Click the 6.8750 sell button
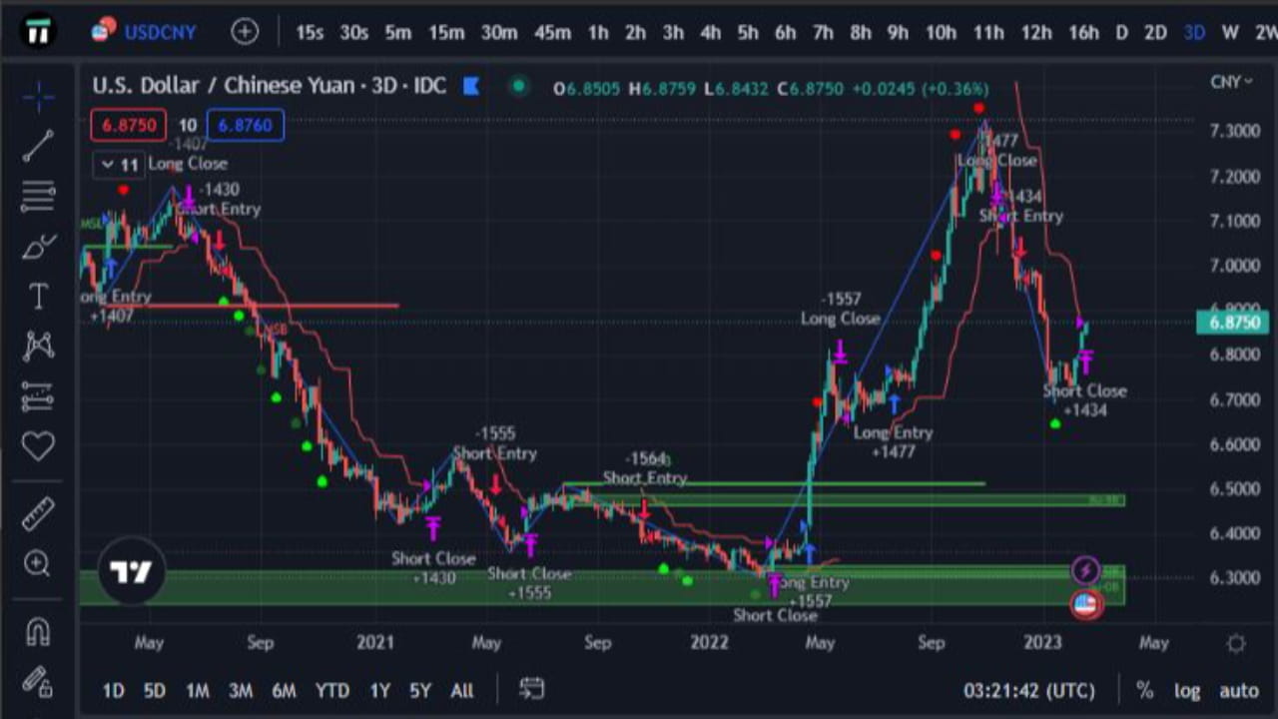1278x719 pixels. (x=128, y=125)
